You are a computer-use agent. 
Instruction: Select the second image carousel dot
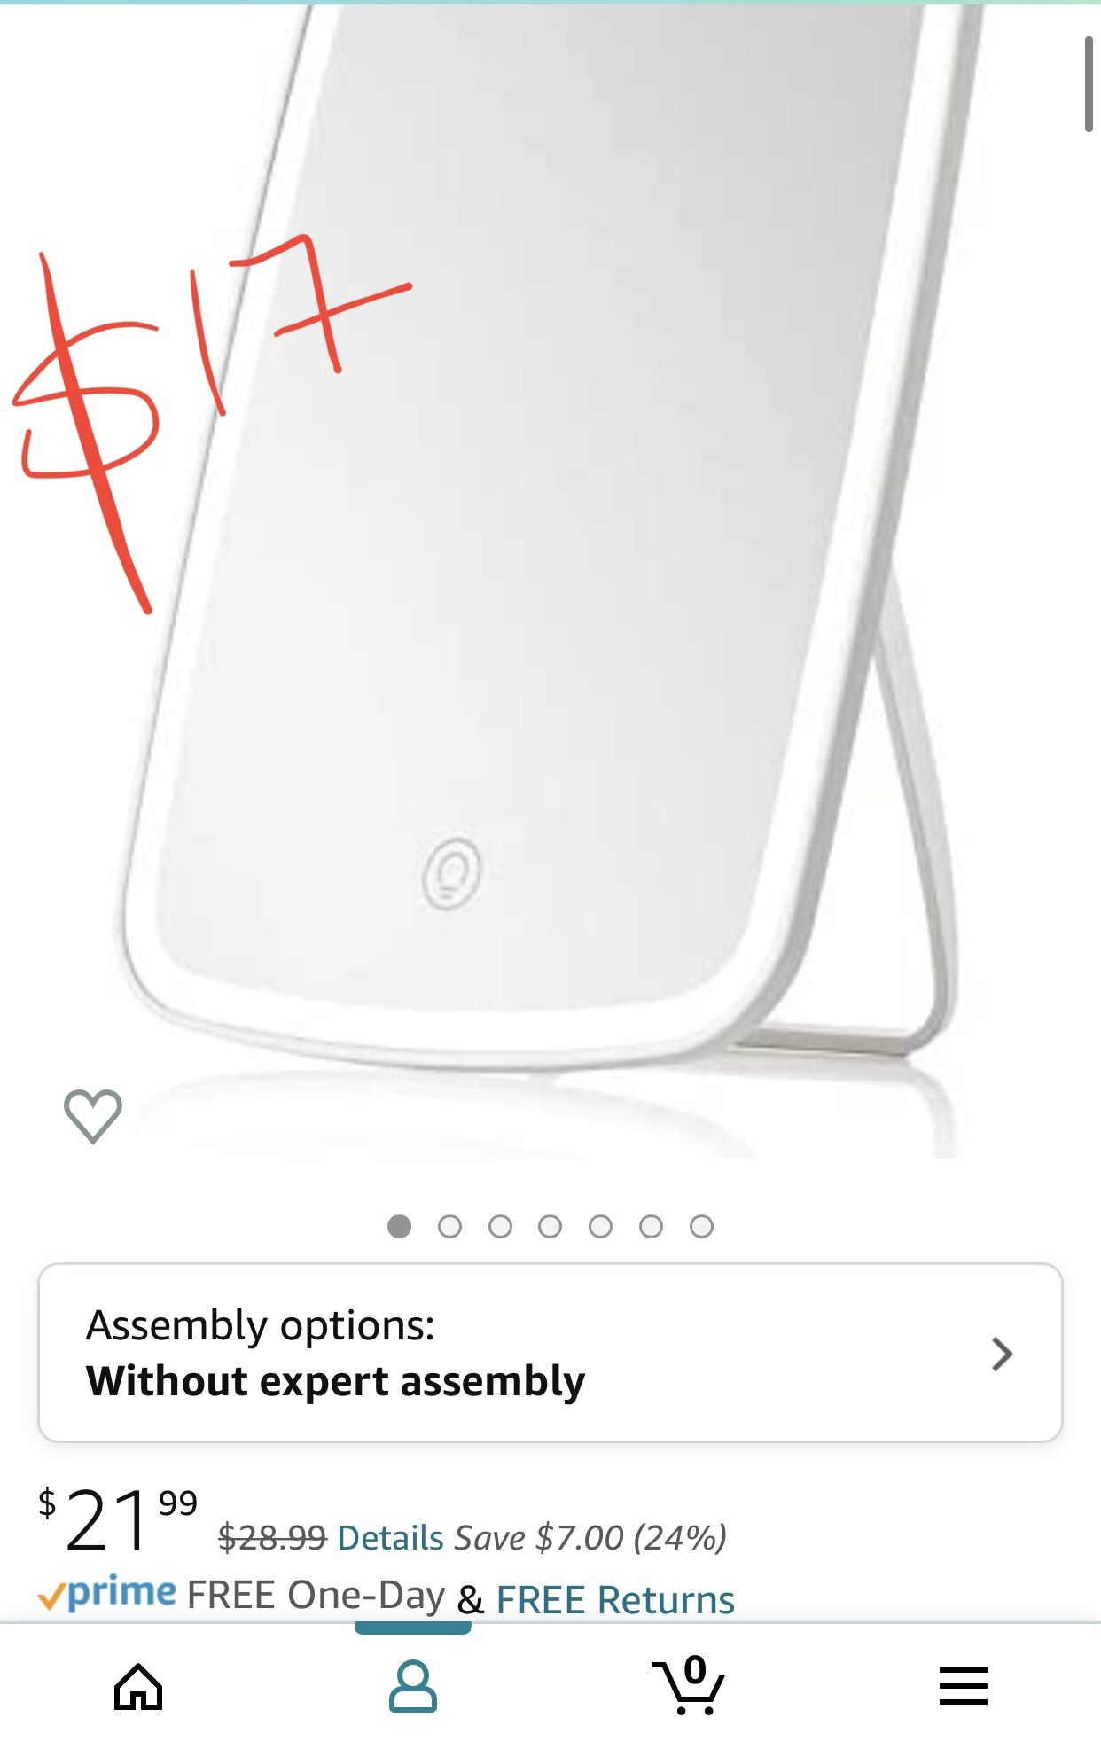click(449, 1226)
